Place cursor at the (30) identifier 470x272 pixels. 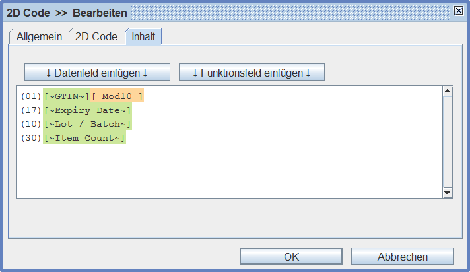(x=31, y=138)
